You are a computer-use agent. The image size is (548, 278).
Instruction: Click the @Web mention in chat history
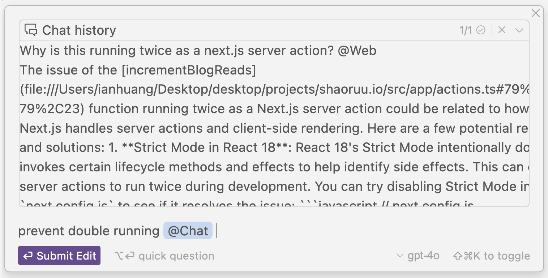[357, 51]
